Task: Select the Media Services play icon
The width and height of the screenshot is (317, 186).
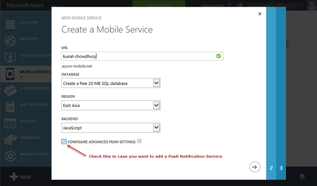Action: [10, 156]
